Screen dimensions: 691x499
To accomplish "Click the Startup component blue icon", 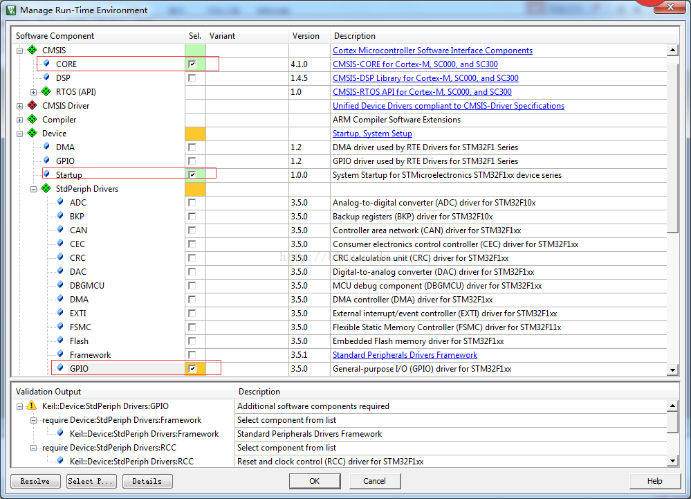I will click(47, 174).
